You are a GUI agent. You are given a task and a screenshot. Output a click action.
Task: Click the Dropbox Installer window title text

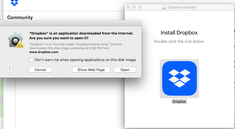tap(182, 7)
